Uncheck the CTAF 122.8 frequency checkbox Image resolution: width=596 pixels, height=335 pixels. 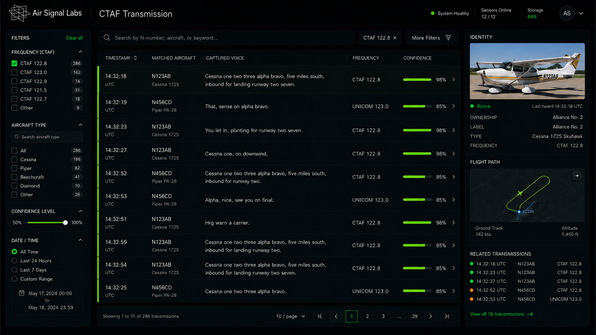click(x=14, y=63)
